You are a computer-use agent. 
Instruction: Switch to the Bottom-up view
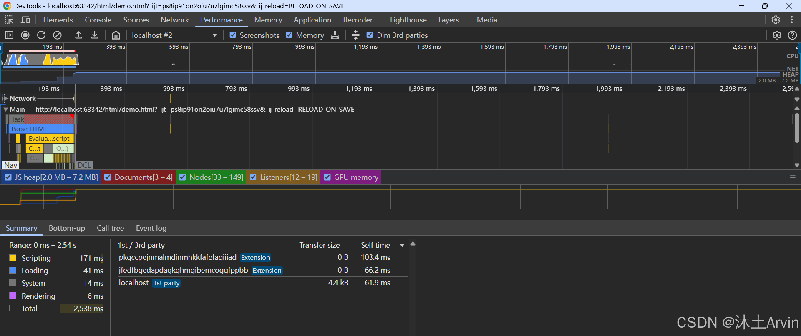(67, 228)
